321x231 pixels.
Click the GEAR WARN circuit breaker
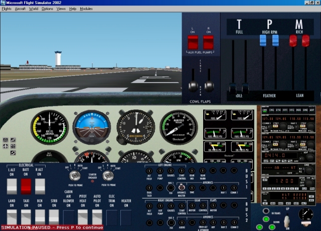click(203, 170)
